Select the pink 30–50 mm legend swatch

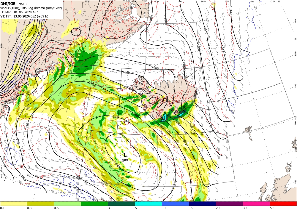point(257,203)
